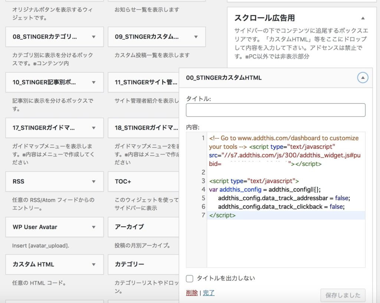Click code line 'var addthis_config = addthis_config||{};'
The image size is (380, 303).
tap(265, 190)
